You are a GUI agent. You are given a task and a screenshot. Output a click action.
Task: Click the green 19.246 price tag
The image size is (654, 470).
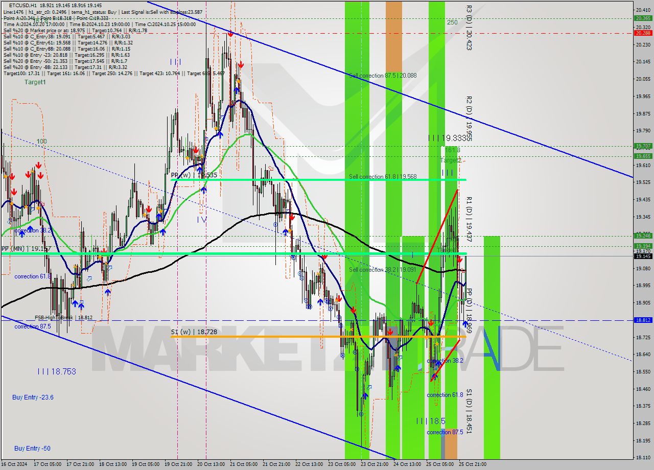click(x=643, y=236)
